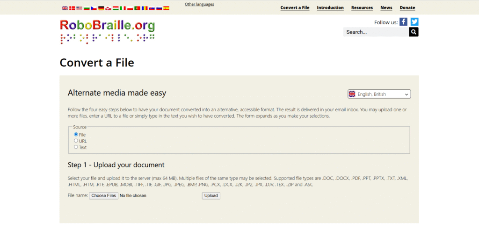Screen dimensions: 479x229
Task: Select the File source radio button
Action: 76,135
